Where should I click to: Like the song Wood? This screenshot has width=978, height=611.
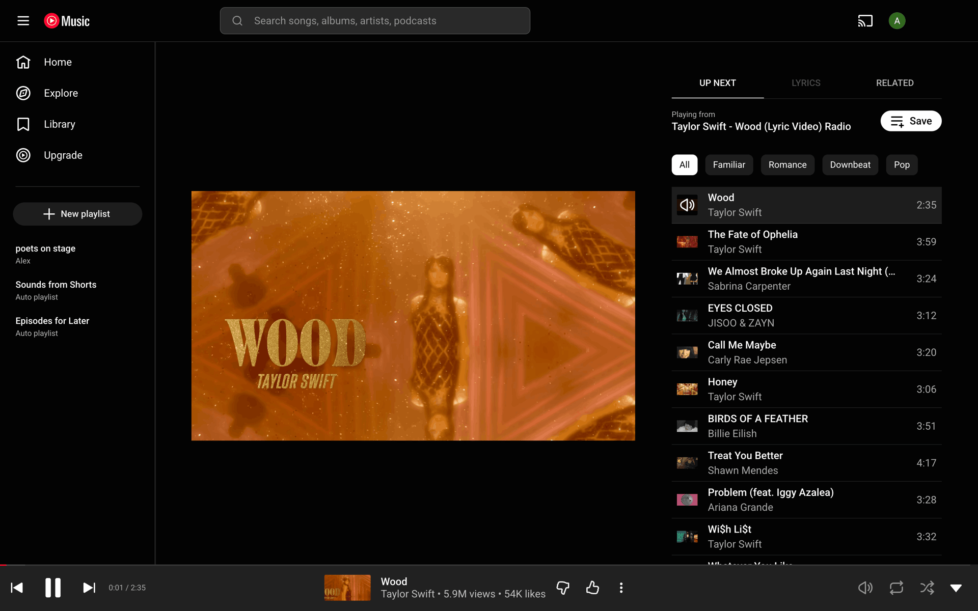point(592,588)
